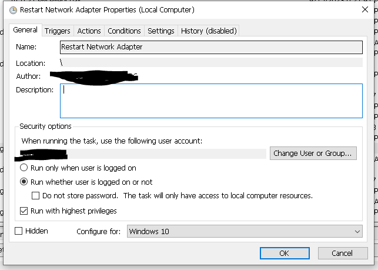Select the General tab
The height and width of the screenshot is (270, 378).
(25, 30)
